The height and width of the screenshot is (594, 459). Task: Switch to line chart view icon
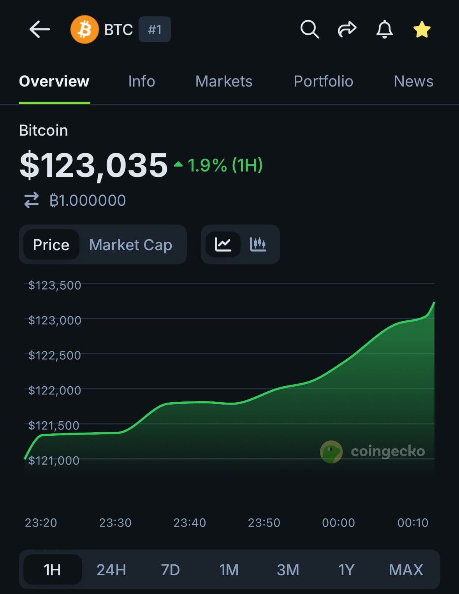223,244
